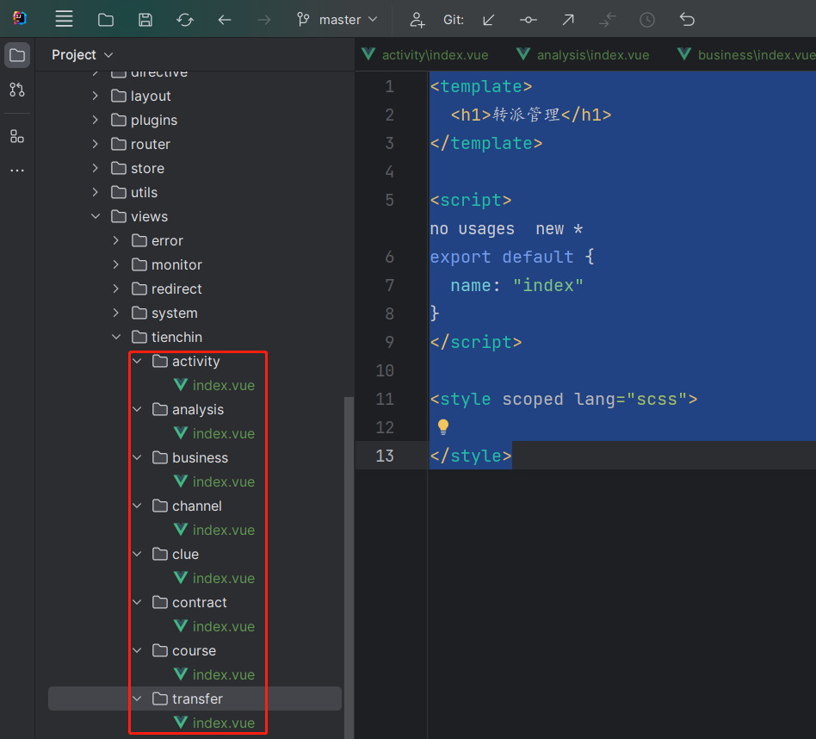816x739 pixels.
Task: Open index.vue under activity
Action: (x=214, y=385)
